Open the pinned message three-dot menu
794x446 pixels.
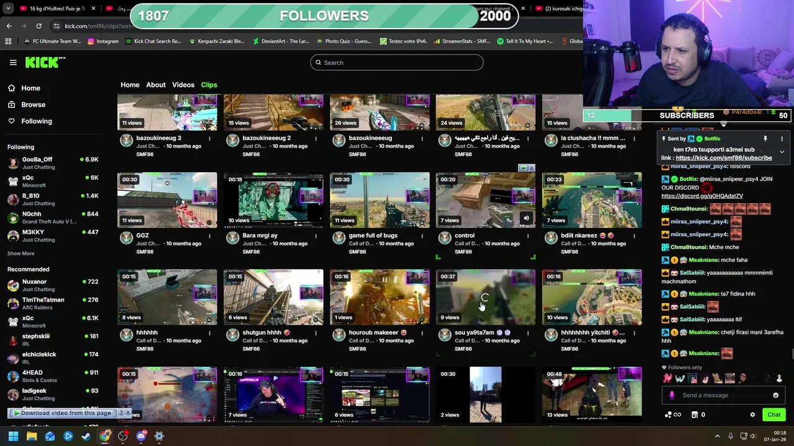pyautogui.click(x=782, y=139)
